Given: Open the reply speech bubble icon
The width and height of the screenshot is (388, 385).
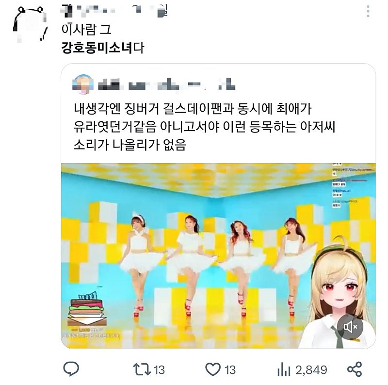Looking at the screenshot, I should point(71,369).
